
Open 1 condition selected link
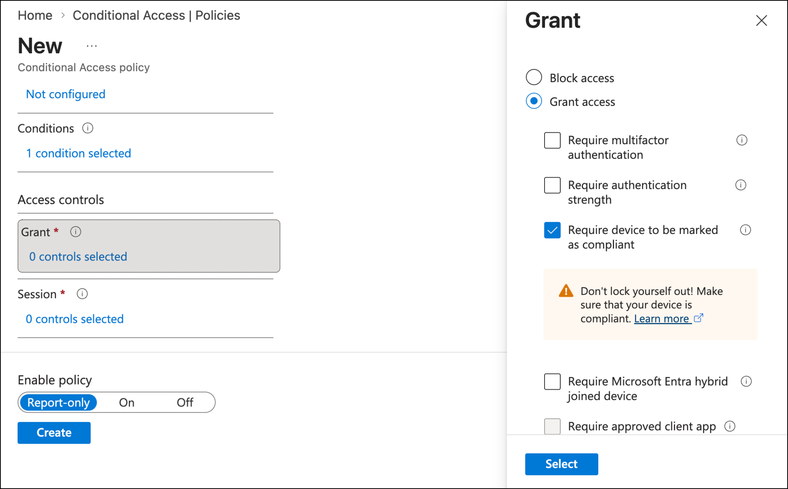pos(78,153)
